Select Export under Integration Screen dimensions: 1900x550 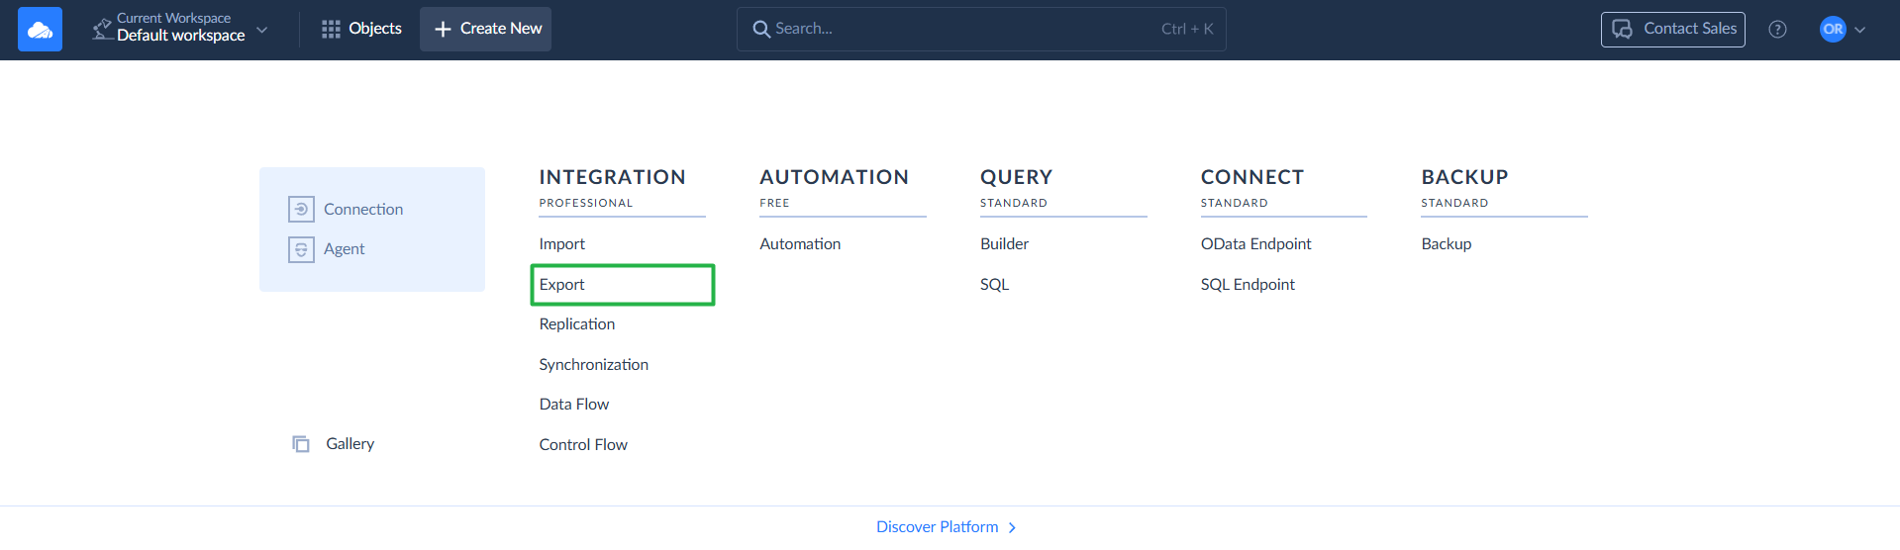562,285
